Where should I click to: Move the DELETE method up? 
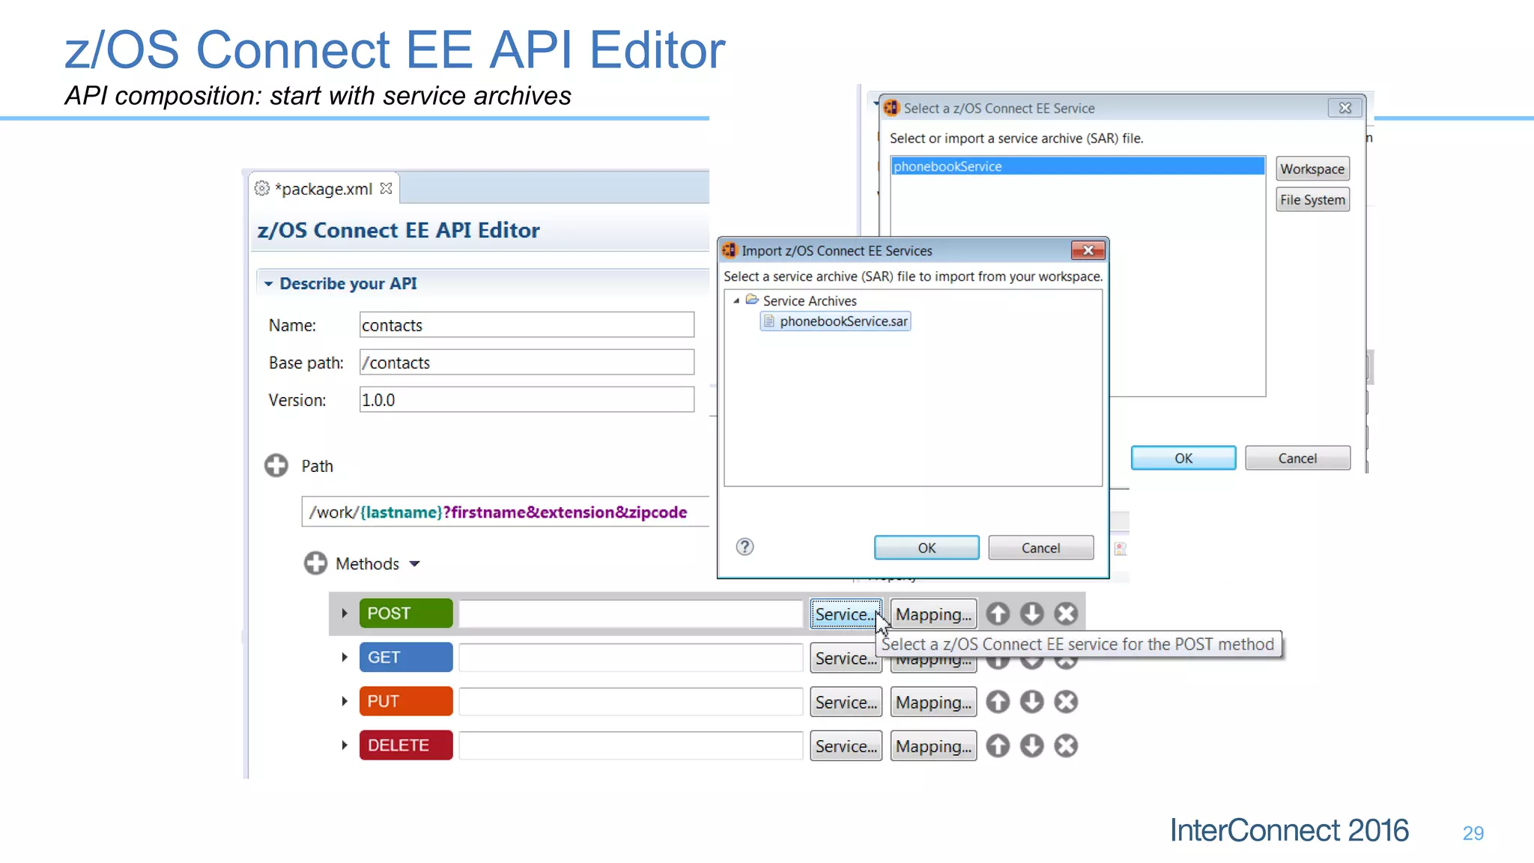coord(998,746)
